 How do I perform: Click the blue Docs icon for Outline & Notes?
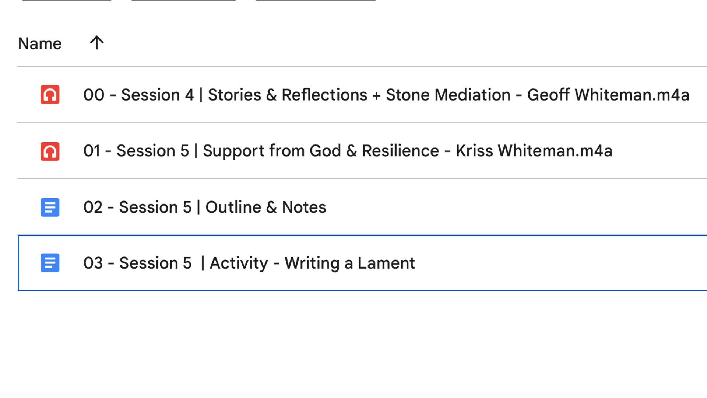pyautogui.click(x=50, y=207)
